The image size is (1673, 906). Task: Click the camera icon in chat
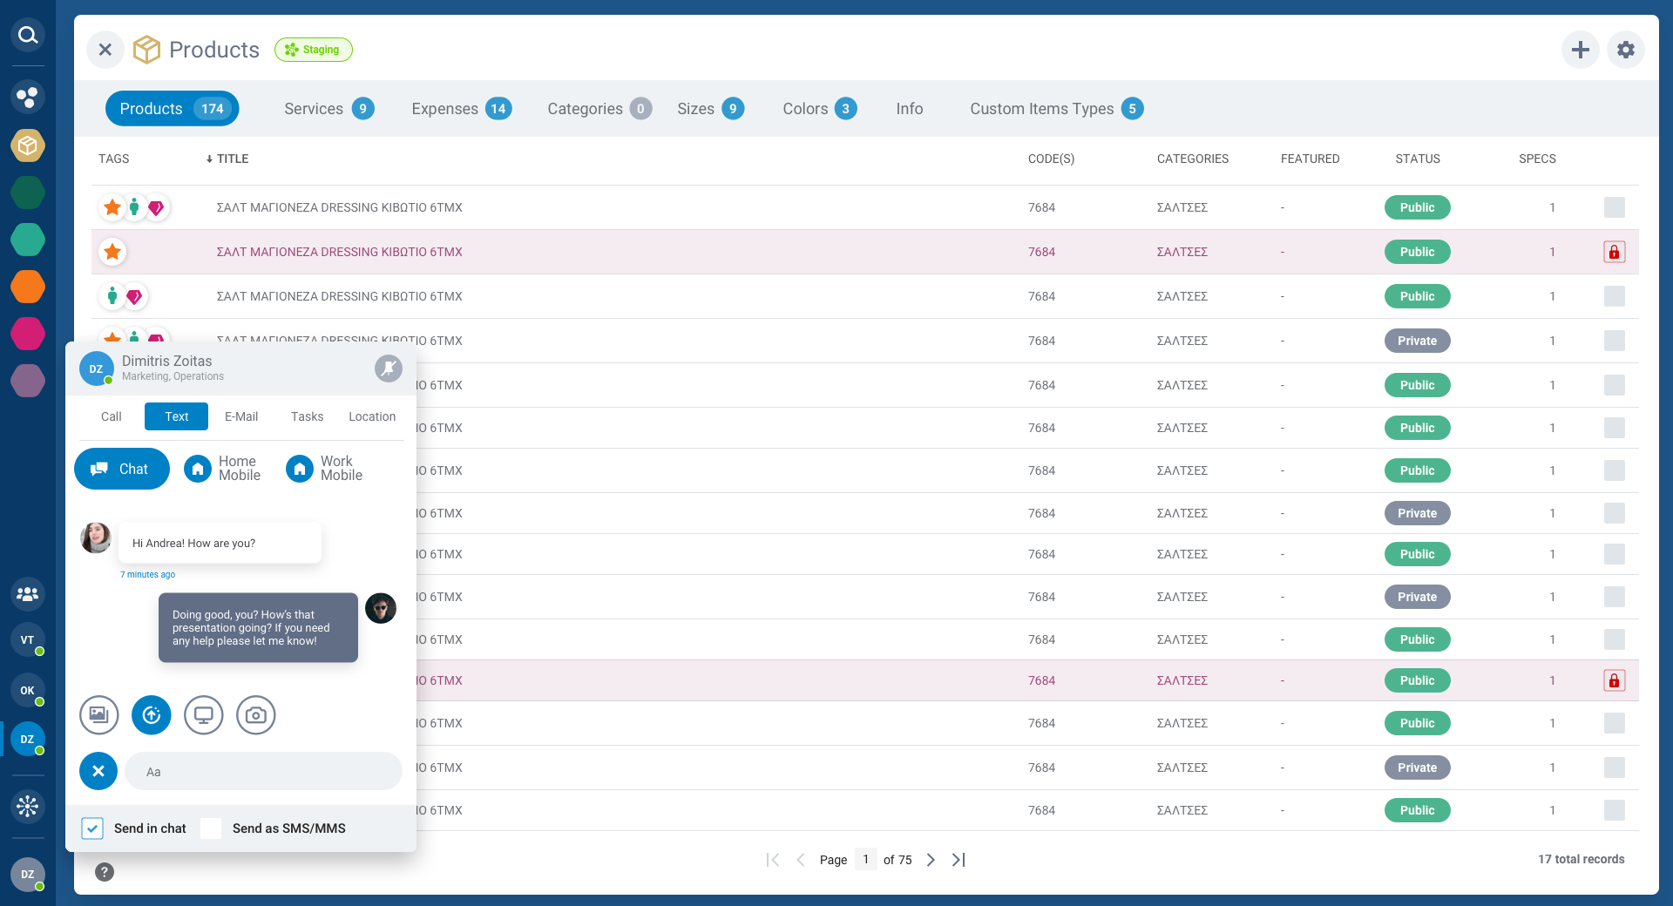click(x=255, y=715)
